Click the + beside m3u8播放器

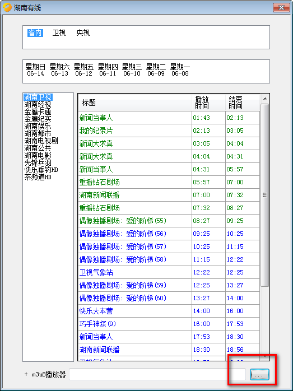point(26,374)
